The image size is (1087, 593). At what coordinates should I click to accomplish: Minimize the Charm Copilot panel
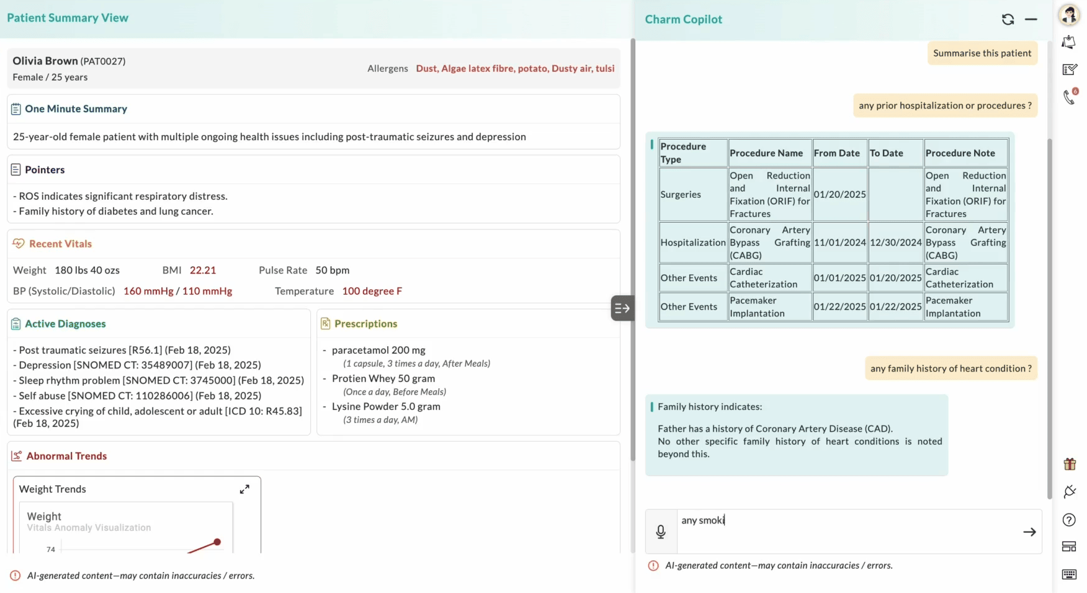1031,19
